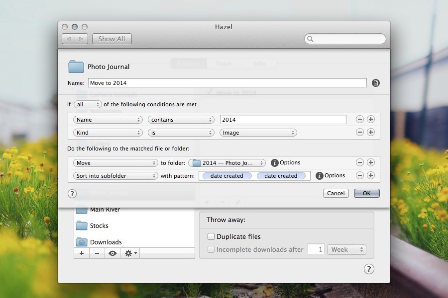Open help for the rule editor sheet

(x=72, y=194)
